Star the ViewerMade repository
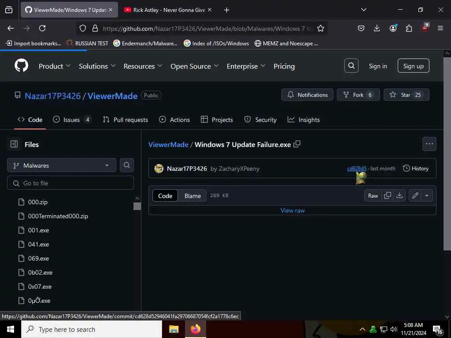 click(x=406, y=95)
